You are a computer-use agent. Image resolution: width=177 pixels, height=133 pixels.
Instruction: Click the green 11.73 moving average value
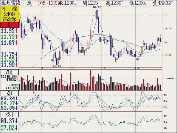pyautogui.click(x=9, y=37)
